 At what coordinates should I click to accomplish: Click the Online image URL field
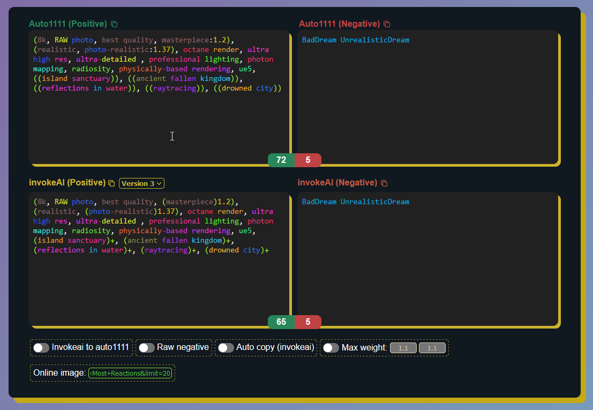tap(130, 374)
